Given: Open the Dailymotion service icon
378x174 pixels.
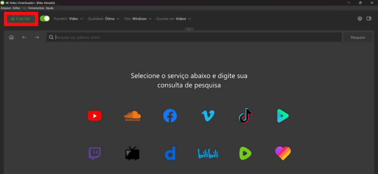Looking at the screenshot, I should click(170, 153).
